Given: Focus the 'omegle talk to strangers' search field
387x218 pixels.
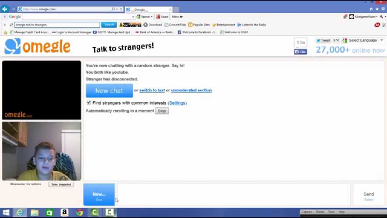Looking at the screenshot, I should tap(57, 25).
